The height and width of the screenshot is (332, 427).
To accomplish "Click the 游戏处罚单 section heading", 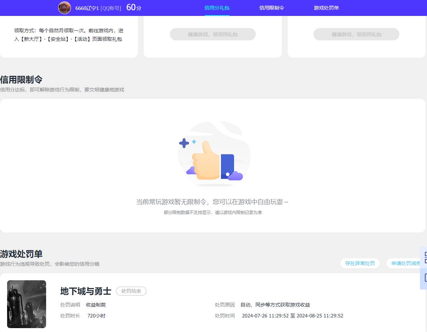I will pyautogui.click(x=21, y=254).
